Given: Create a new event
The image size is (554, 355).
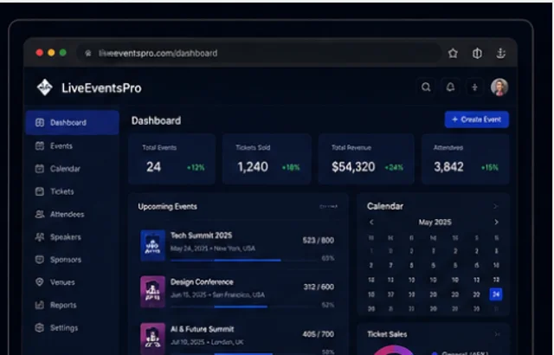Looking at the screenshot, I should (477, 119).
